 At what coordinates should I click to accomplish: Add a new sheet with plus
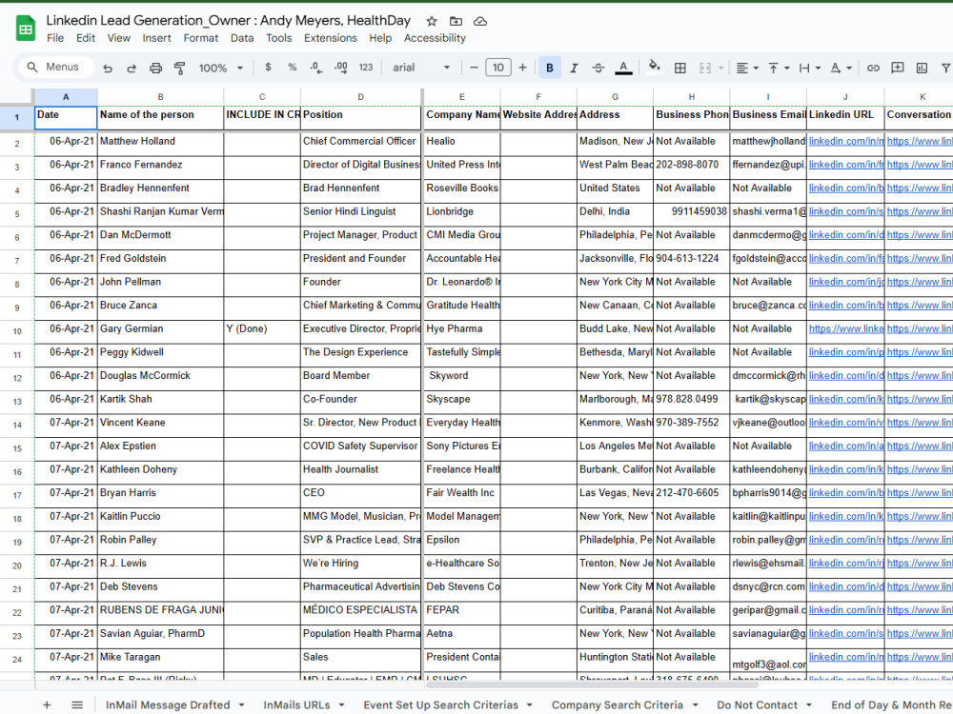(x=47, y=704)
